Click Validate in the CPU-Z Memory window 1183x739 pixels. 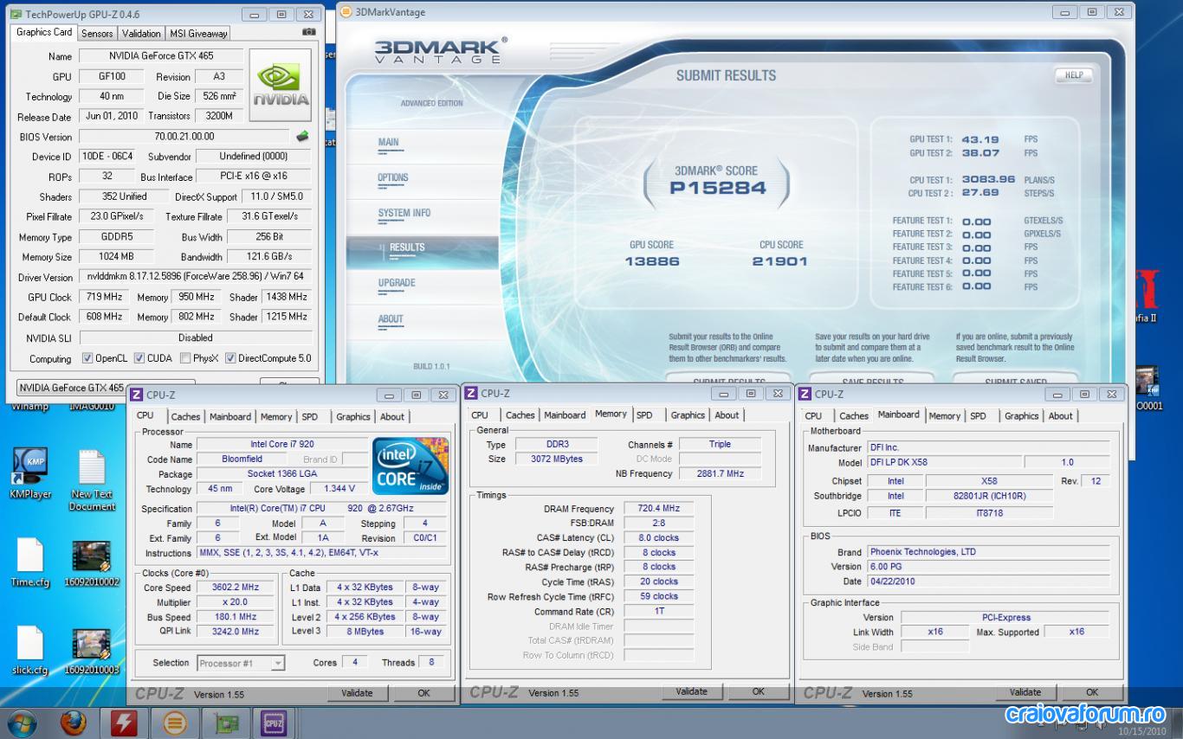(x=691, y=691)
